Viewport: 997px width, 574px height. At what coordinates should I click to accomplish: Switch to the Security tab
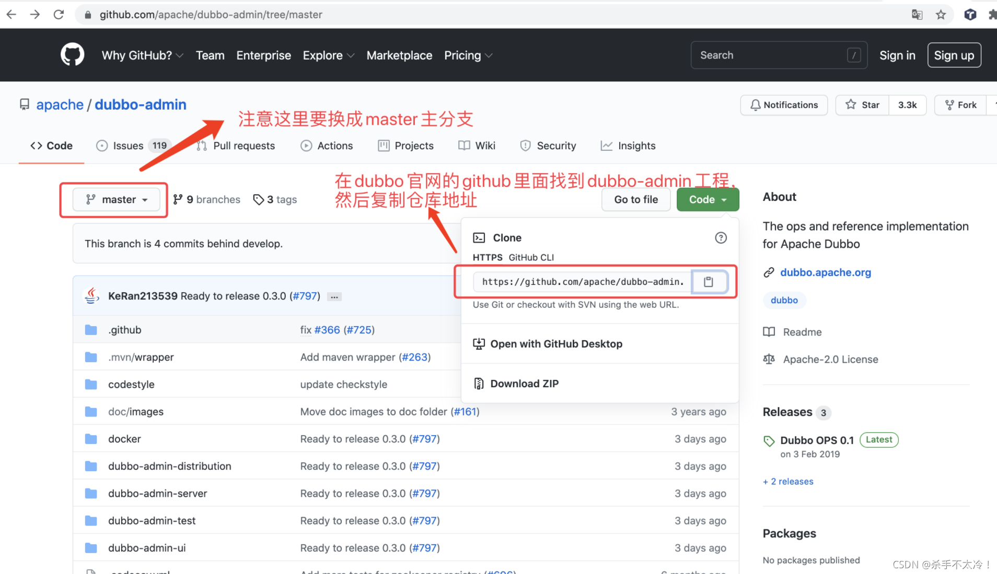click(x=548, y=146)
